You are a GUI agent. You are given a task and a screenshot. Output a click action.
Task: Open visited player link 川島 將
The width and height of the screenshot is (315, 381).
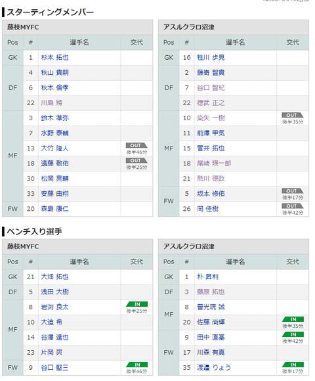click(x=51, y=102)
